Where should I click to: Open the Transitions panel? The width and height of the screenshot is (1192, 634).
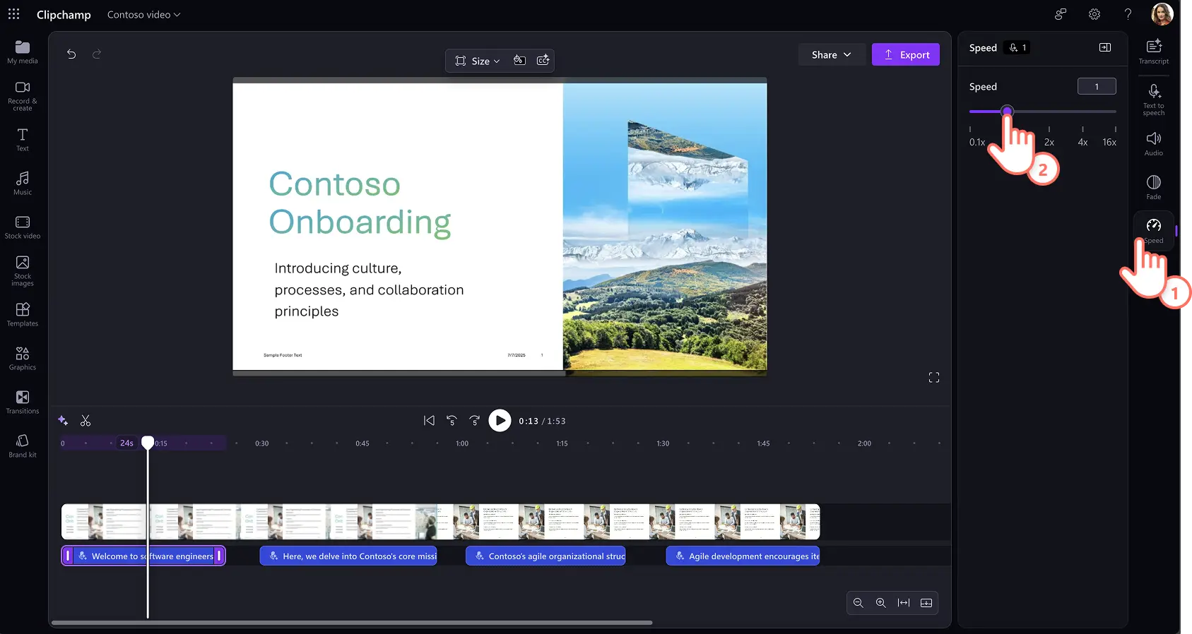coord(23,402)
